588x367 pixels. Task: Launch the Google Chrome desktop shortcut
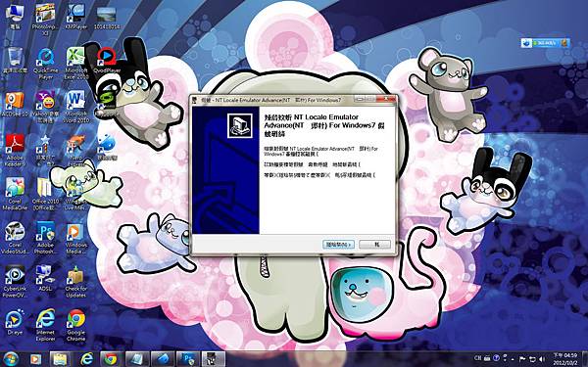75,326
